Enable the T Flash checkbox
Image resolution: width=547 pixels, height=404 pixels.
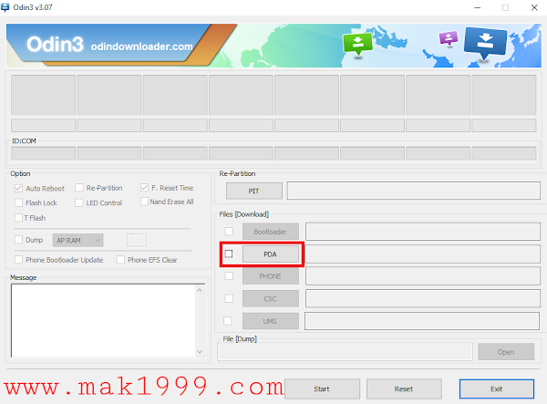tap(18, 218)
